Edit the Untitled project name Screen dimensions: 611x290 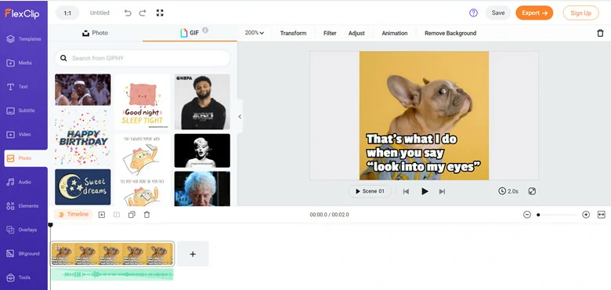click(x=99, y=13)
